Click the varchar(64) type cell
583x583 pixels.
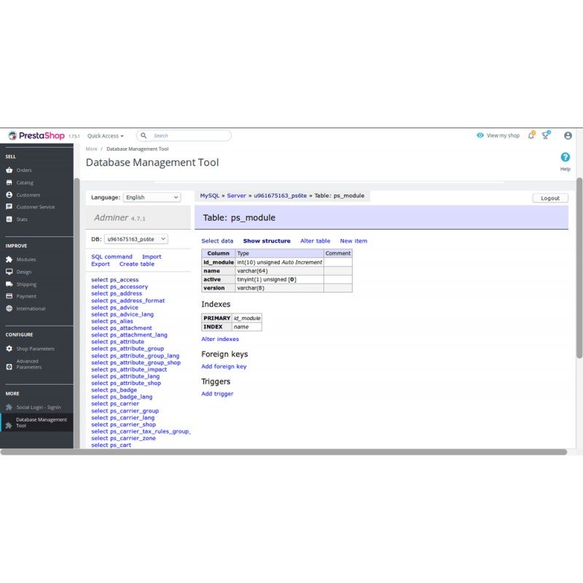[280, 271]
